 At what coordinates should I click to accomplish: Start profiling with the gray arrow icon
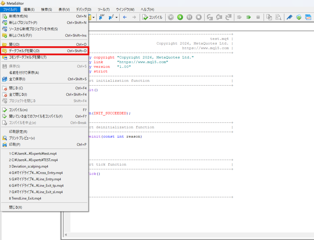[239, 17]
